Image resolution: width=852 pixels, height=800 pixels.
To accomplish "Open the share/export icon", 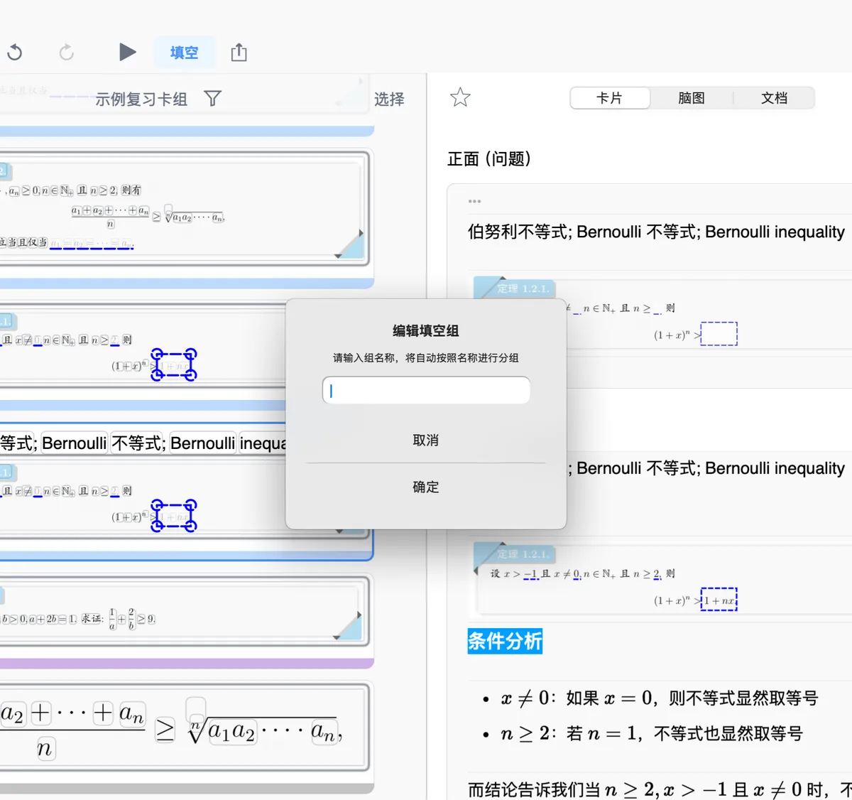I will [x=239, y=52].
